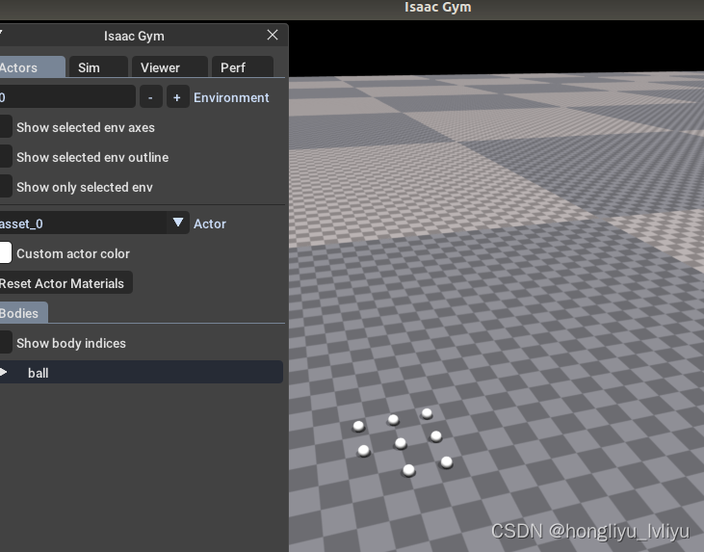Toggle Show body indices checkbox
Image resolution: width=704 pixels, height=552 pixels.
point(6,343)
